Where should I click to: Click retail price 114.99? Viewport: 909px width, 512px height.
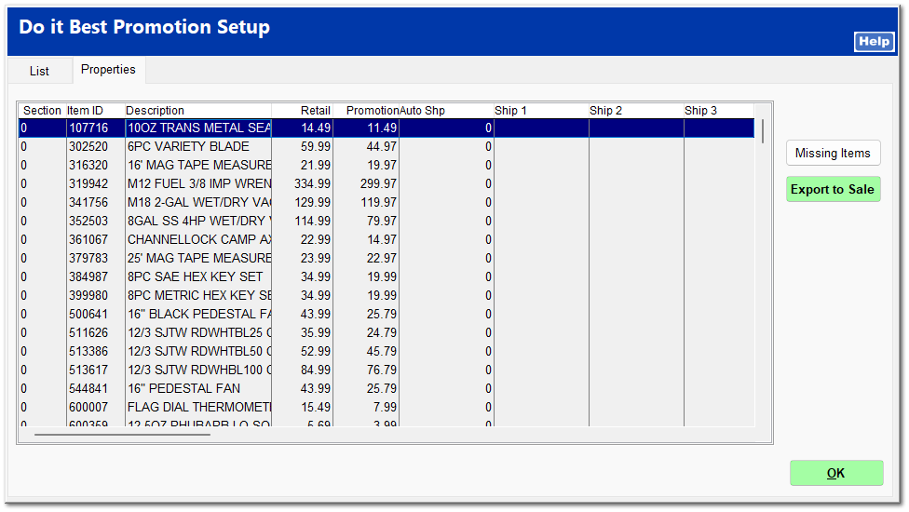tap(313, 221)
